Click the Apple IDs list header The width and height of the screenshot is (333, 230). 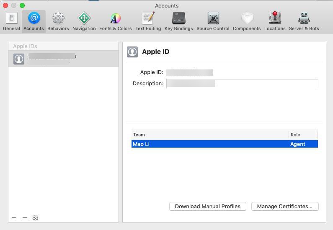63,46
